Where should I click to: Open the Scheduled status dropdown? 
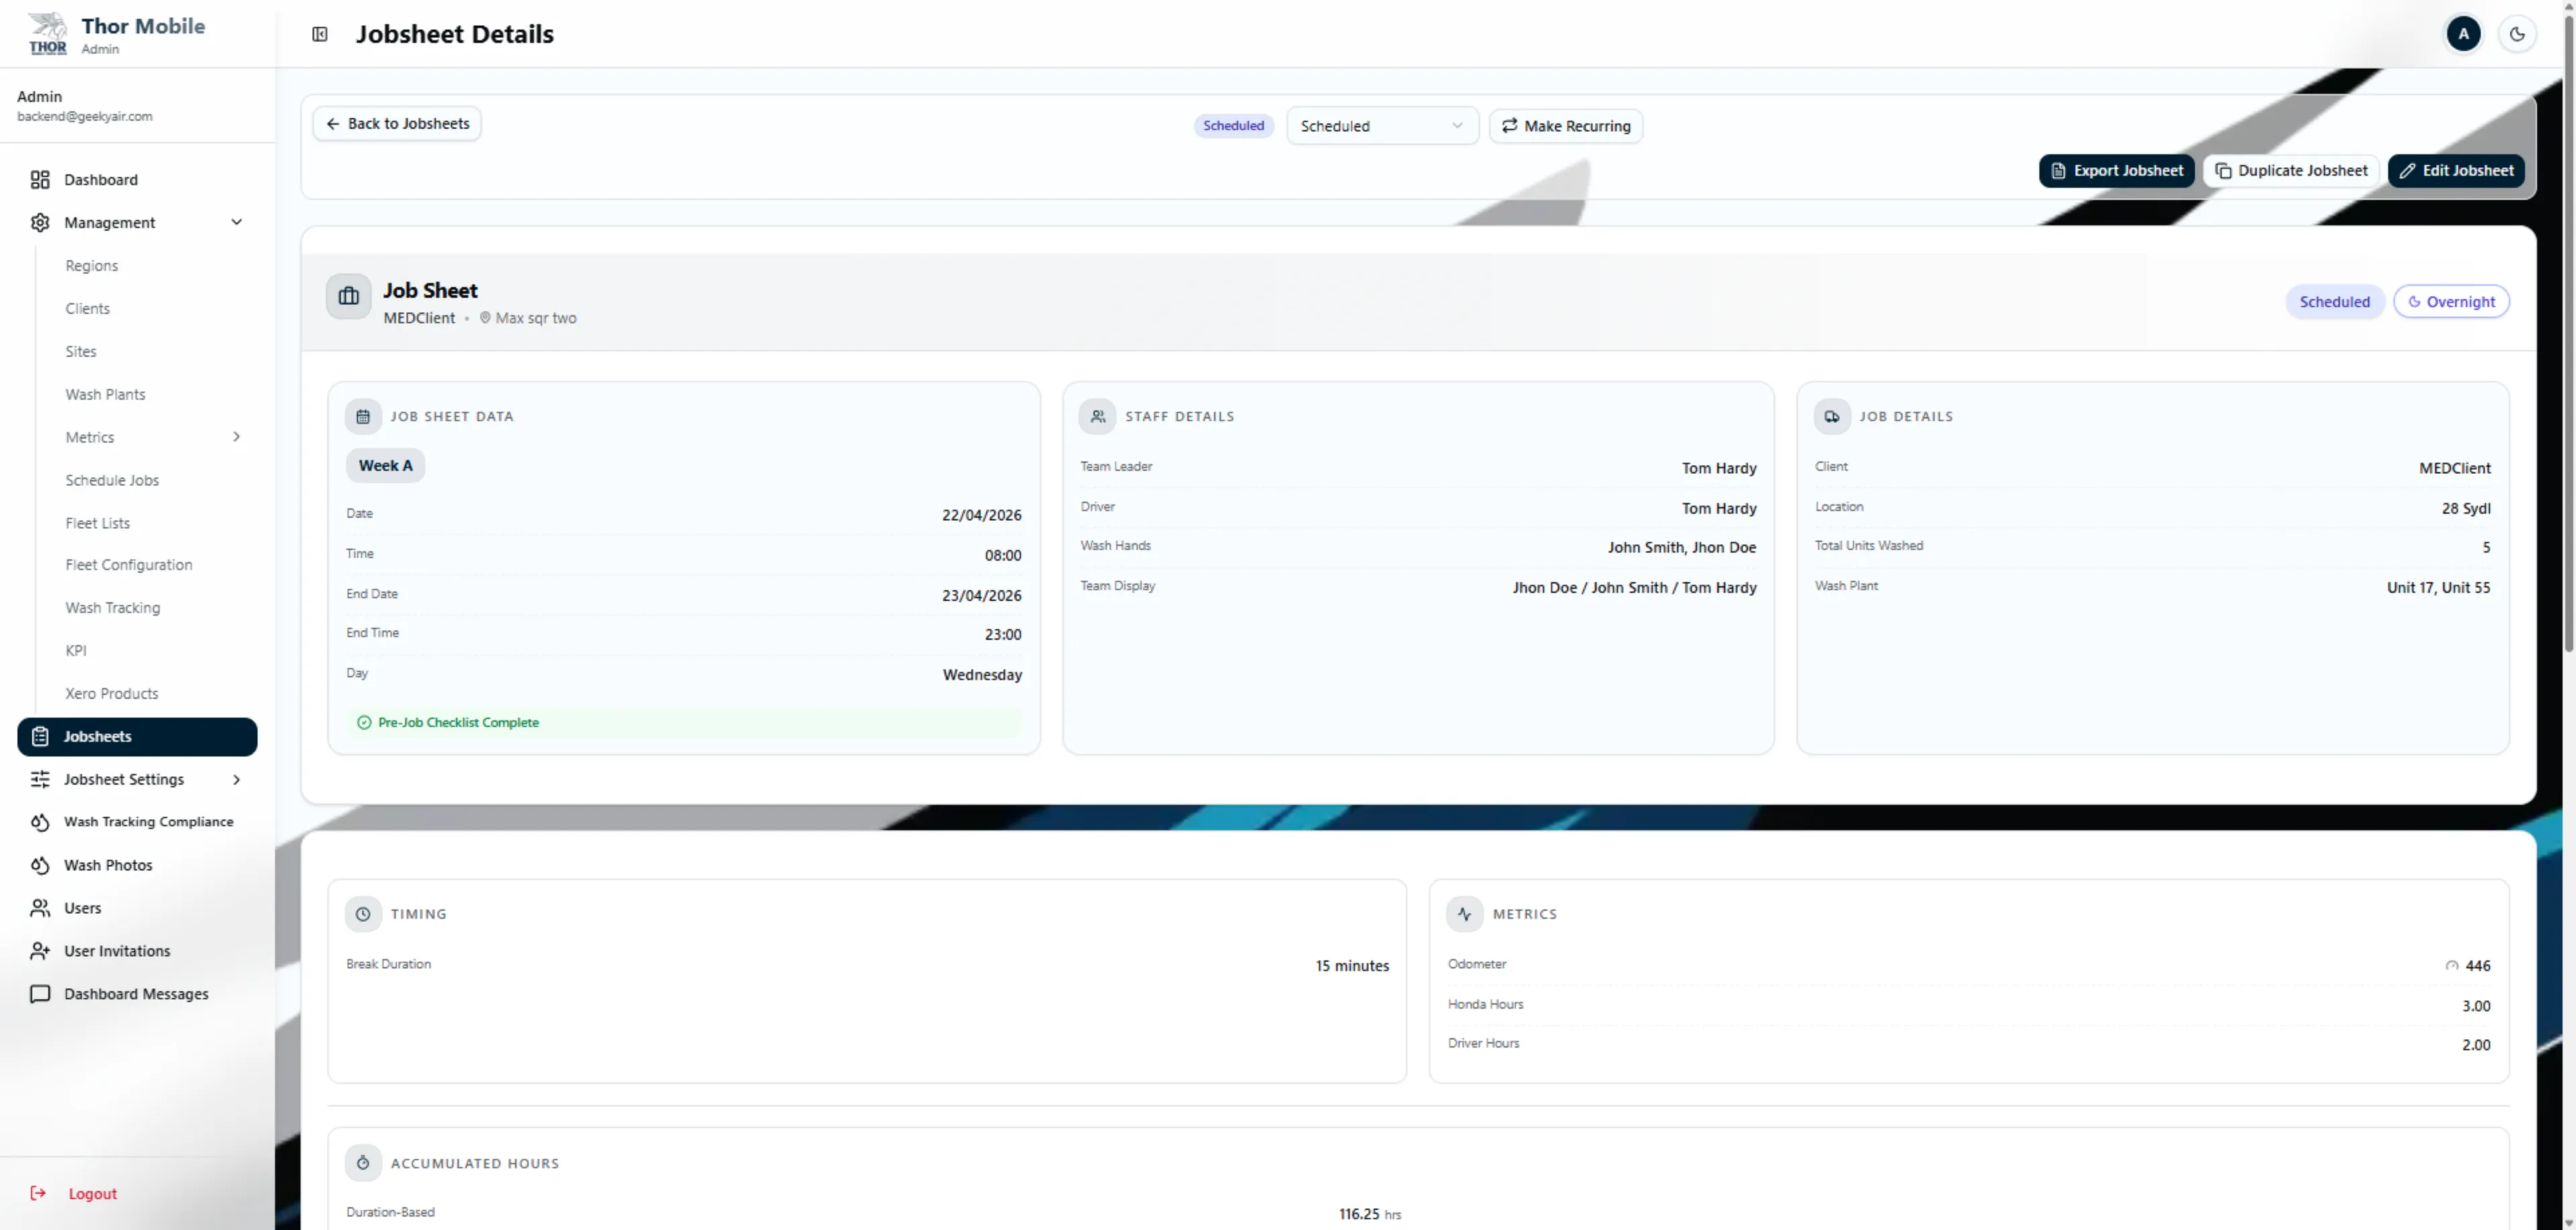(x=1382, y=126)
